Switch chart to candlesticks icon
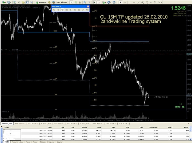This screenshot has width=192, height=143. coord(76,2)
